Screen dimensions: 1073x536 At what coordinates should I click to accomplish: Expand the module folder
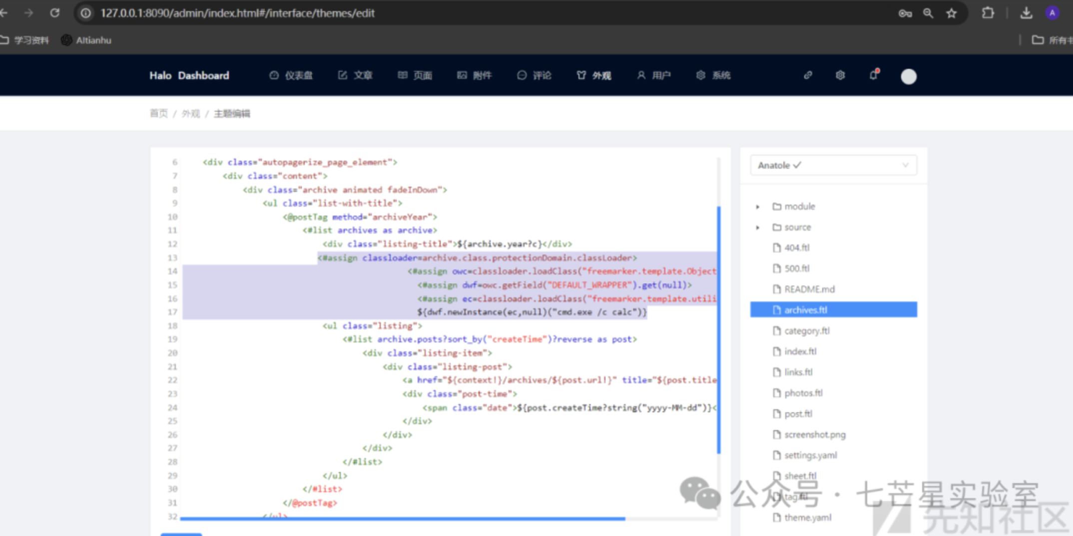tap(758, 207)
